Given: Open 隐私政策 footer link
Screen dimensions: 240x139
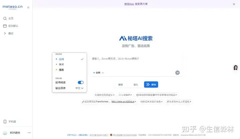Looking at the screenshot, I should click(x=83, y=135).
